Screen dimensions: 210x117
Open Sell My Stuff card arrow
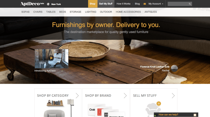(173, 95)
